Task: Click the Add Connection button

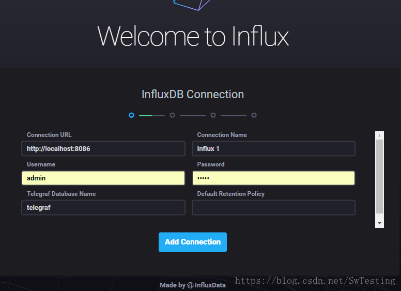Action: pyautogui.click(x=193, y=242)
